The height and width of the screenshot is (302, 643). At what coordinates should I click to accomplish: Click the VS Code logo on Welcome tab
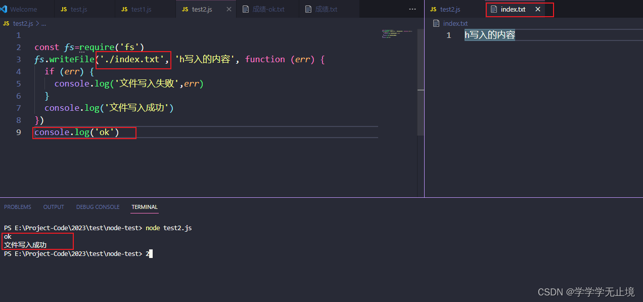click(x=5, y=9)
